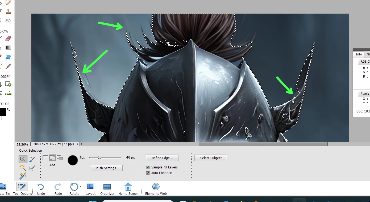Open Elements Web
Screen dimensions: 370x202
[x=156, y=189]
